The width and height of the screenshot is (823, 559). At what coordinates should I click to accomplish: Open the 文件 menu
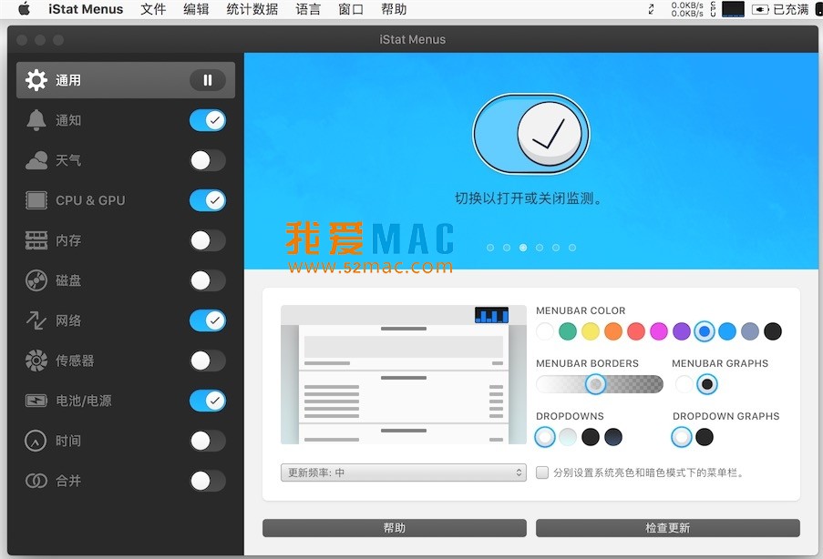(x=153, y=9)
